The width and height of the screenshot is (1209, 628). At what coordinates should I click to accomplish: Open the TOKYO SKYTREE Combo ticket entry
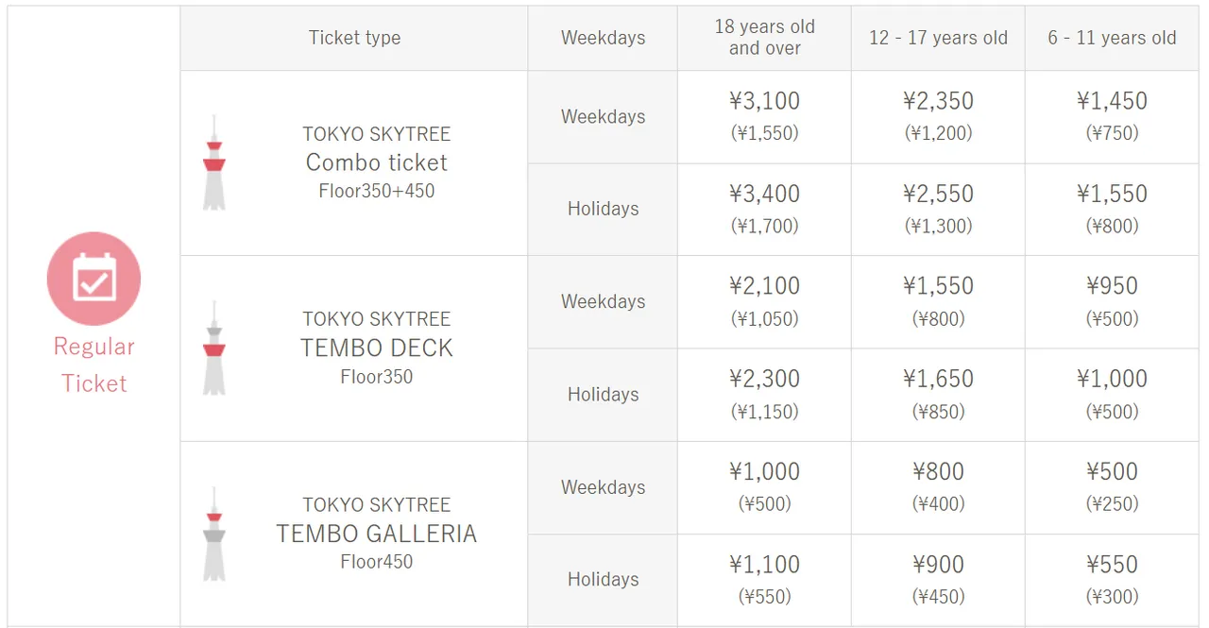point(377,162)
